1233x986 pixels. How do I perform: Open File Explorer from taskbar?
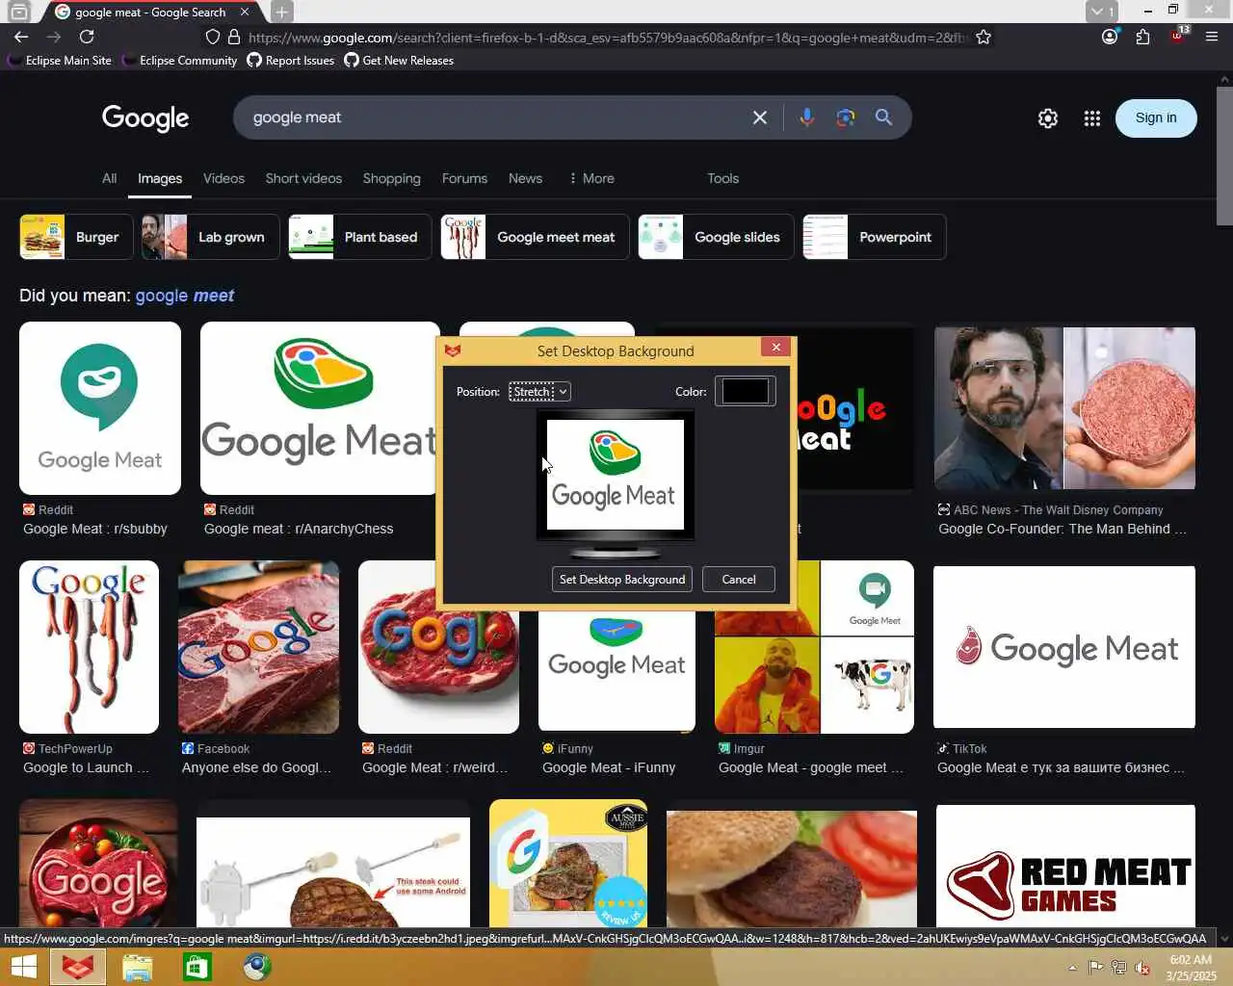138,967
